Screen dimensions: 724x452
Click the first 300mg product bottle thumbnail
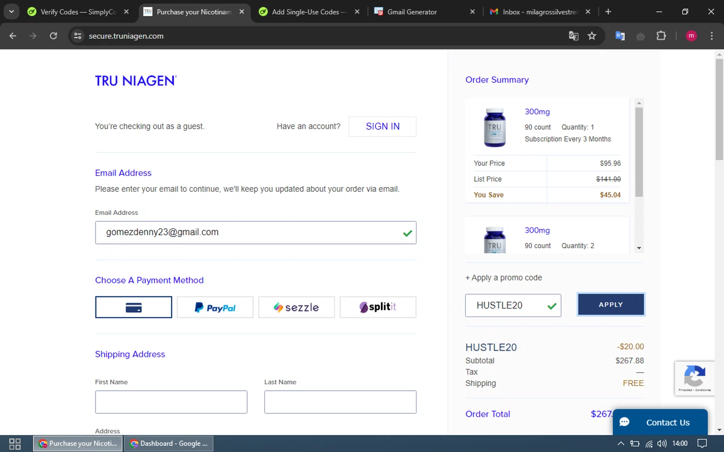tap(495, 128)
